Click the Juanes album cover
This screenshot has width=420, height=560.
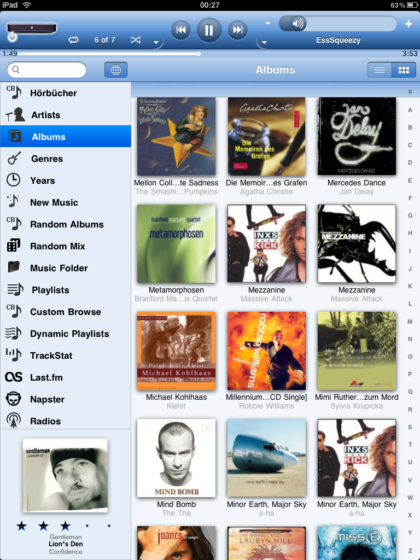point(176,543)
